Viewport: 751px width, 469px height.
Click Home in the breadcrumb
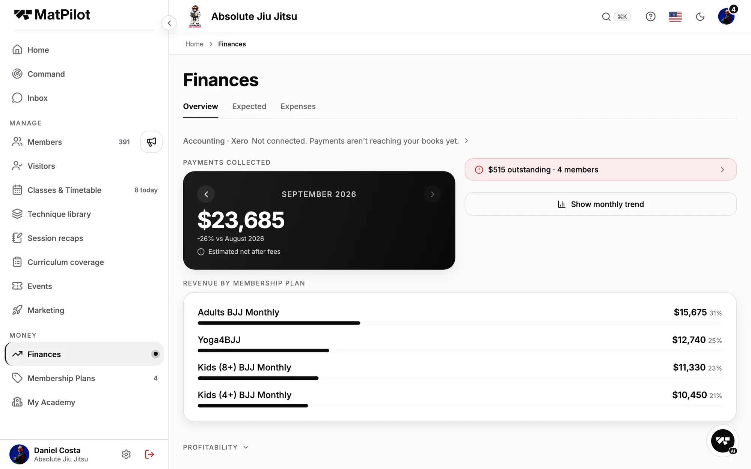[194, 44]
